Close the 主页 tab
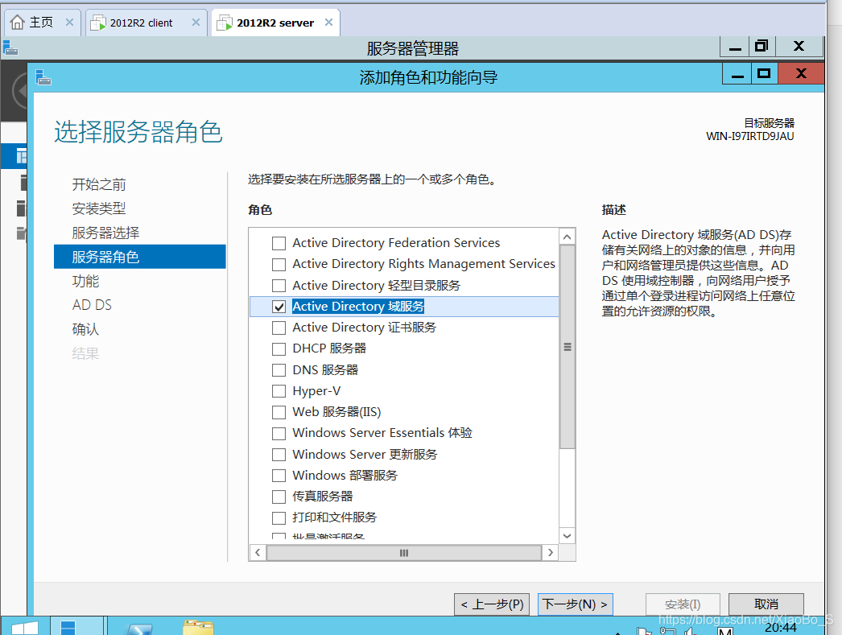Image resolution: width=842 pixels, height=635 pixels. [69, 23]
